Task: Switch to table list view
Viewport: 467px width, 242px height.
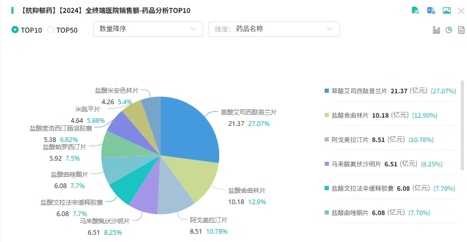Action: pos(461,30)
